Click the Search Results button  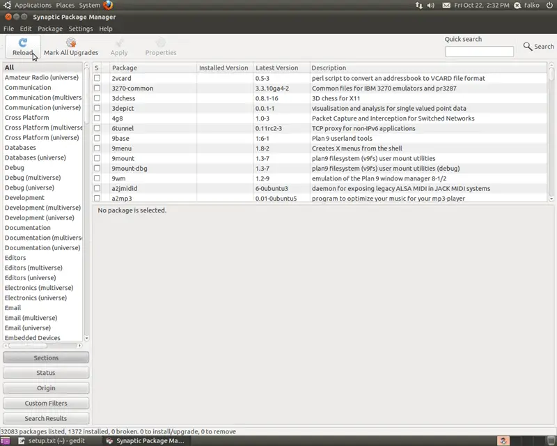pyautogui.click(x=46, y=419)
